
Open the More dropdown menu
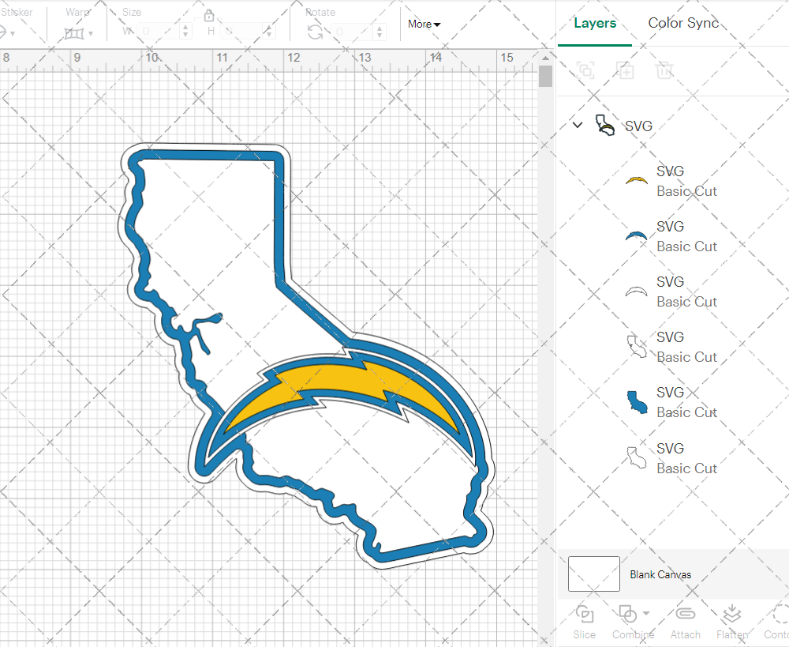[424, 24]
